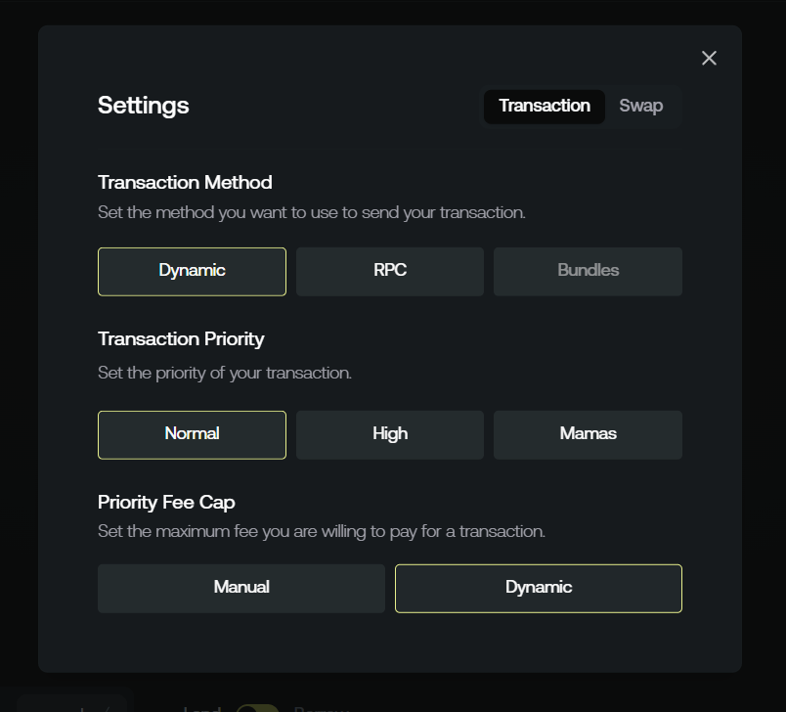The image size is (786, 712).
Task: Click the 'Set the maximum fee' description text
Action: (x=322, y=532)
